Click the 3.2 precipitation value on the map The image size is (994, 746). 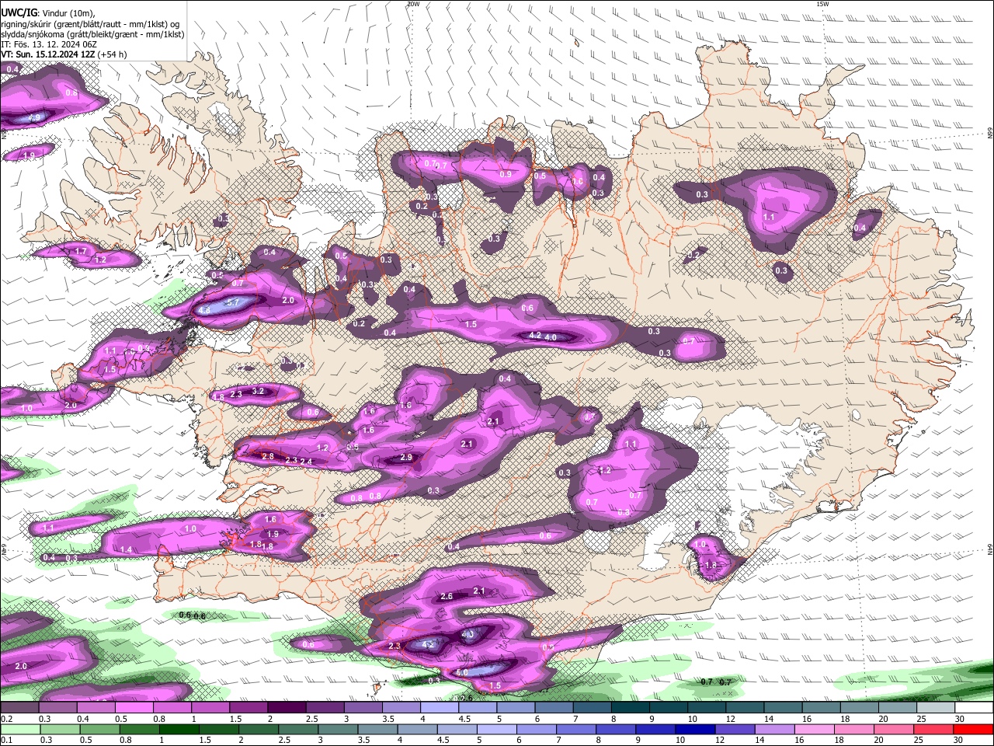(259, 391)
